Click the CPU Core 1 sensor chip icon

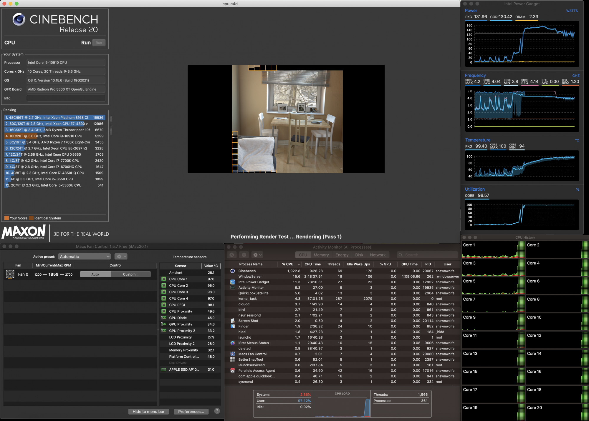tap(164, 279)
